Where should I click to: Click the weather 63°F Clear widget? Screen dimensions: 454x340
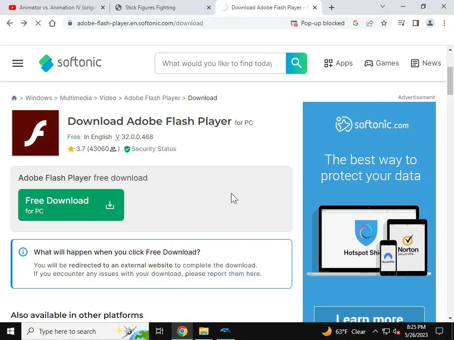344,331
